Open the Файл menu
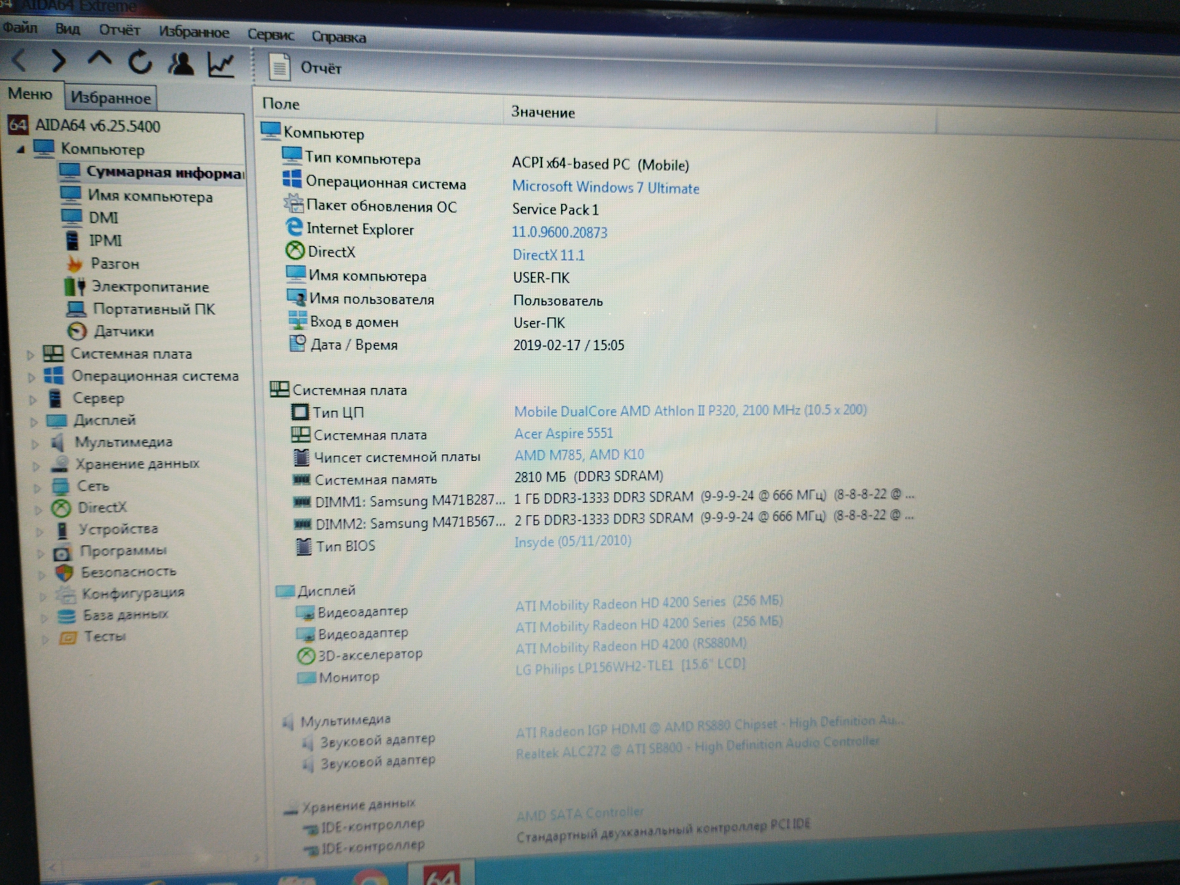The image size is (1180, 885). [x=20, y=28]
